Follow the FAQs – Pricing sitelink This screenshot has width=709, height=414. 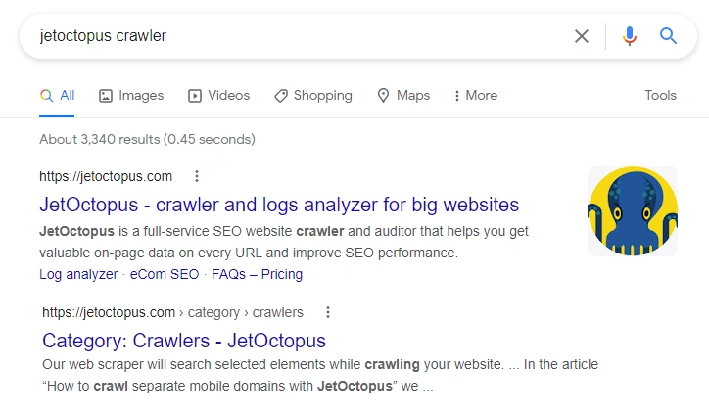tap(257, 274)
